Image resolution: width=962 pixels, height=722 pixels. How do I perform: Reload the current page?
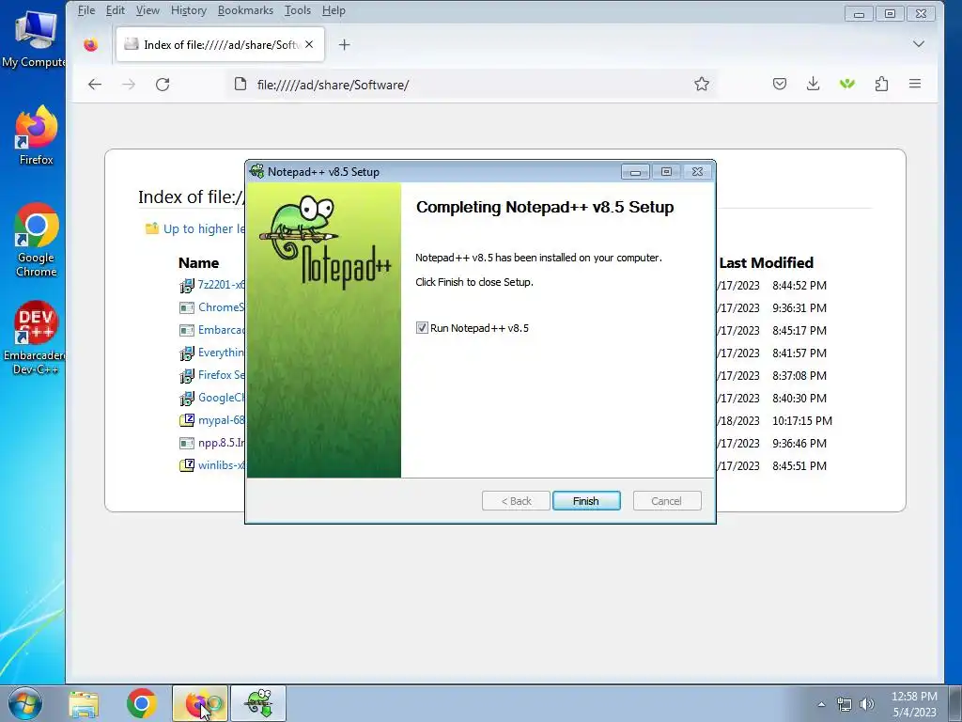tap(163, 84)
